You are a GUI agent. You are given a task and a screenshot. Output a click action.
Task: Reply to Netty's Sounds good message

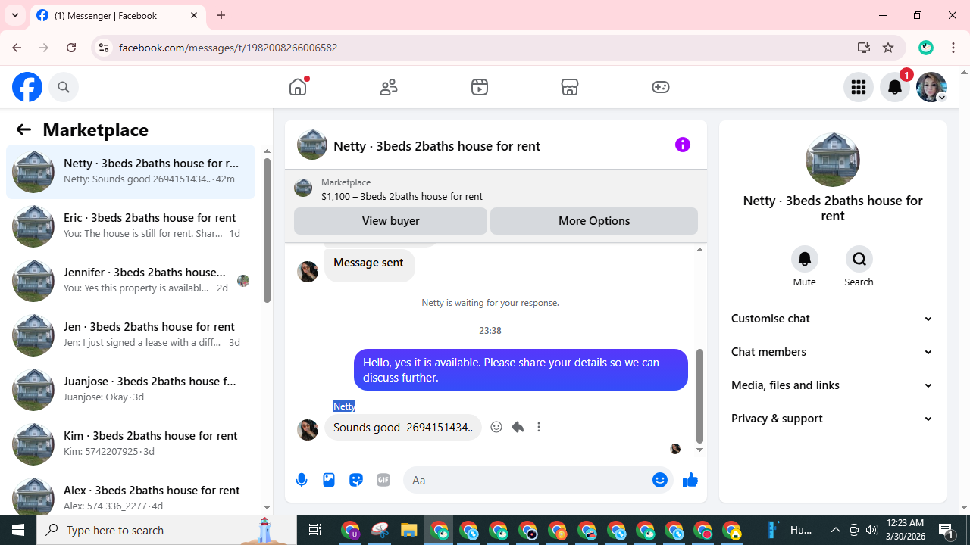518,427
